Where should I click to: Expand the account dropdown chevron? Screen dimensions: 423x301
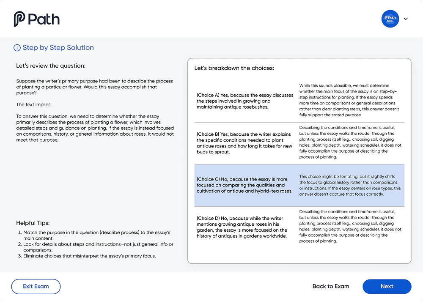pyautogui.click(x=406, y=19)
